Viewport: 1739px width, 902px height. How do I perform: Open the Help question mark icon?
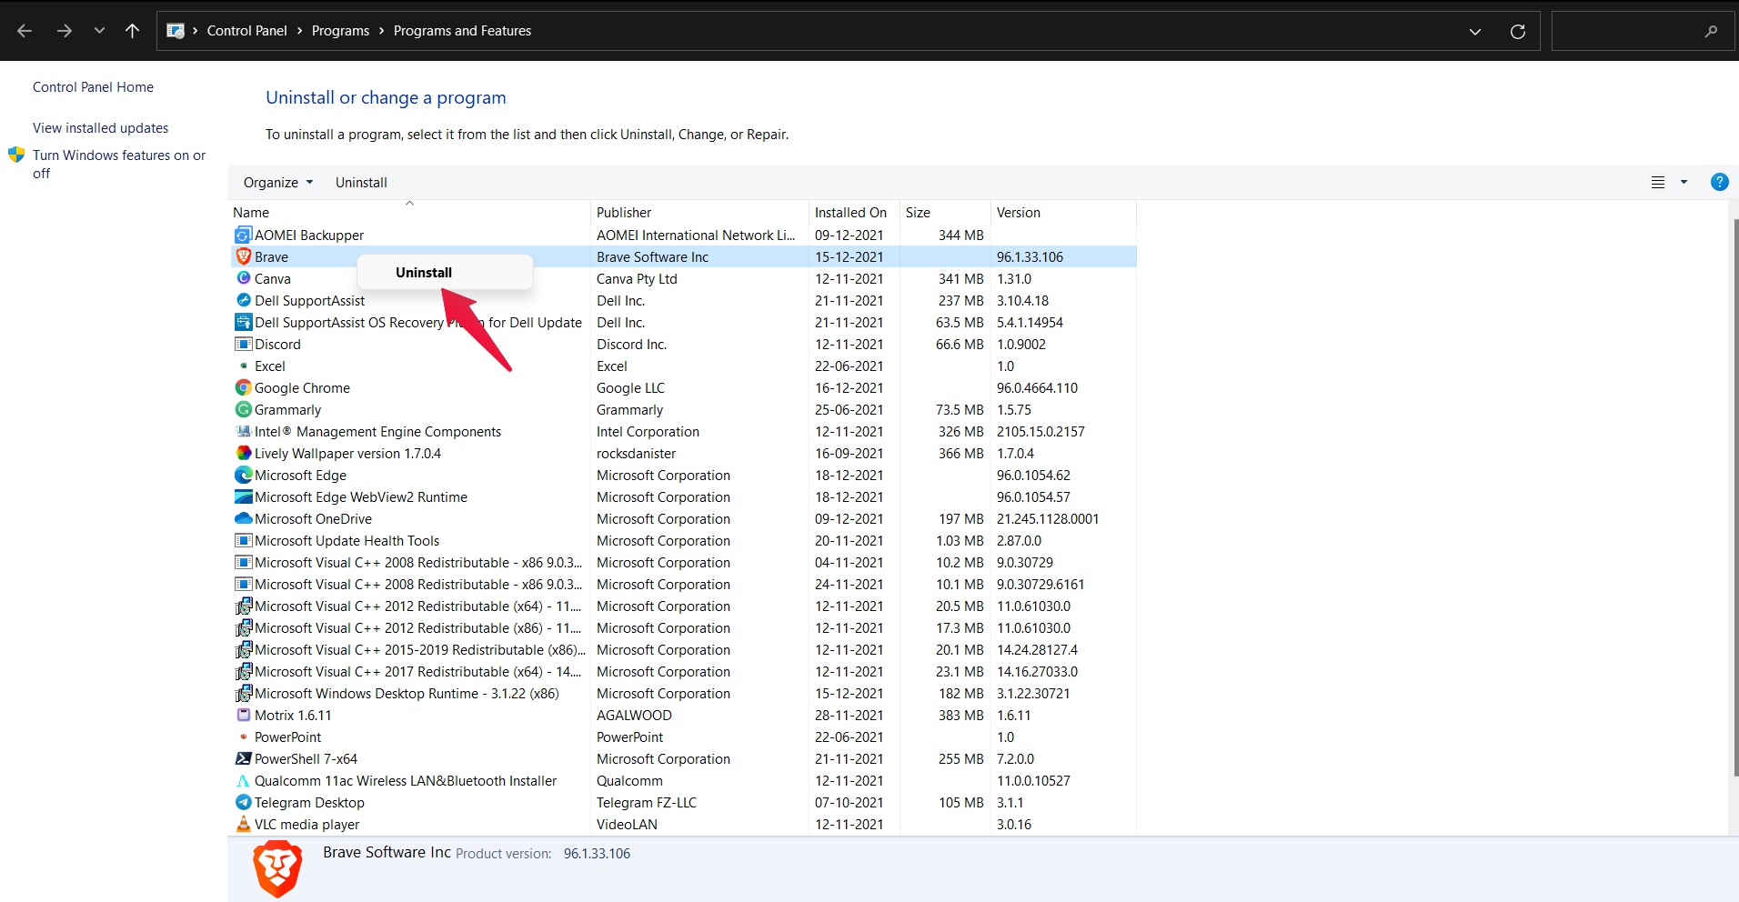(x=1719, y=182)
